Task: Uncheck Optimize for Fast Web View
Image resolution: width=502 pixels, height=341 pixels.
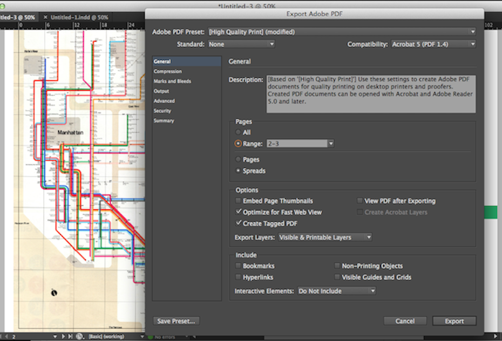Action: 239,212
